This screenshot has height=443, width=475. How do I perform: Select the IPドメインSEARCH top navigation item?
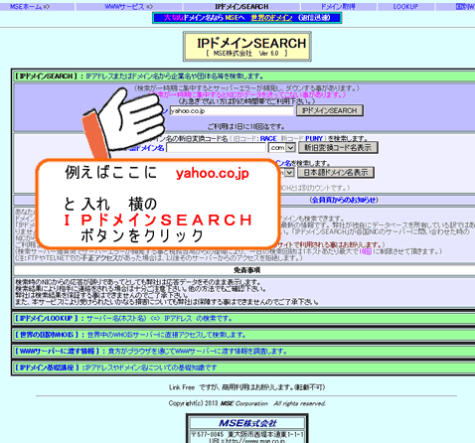241,6
